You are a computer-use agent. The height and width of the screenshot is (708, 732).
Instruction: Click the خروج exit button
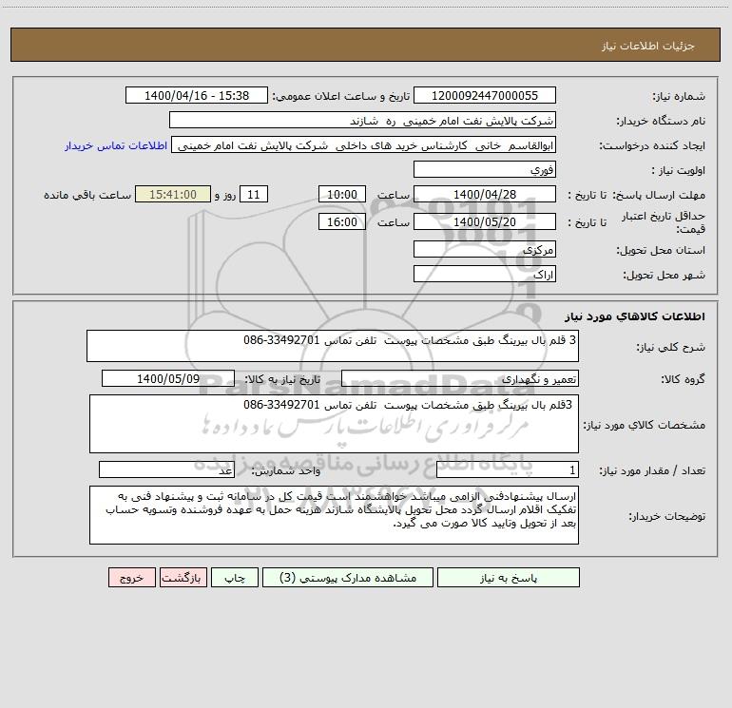tap(131, 577)
